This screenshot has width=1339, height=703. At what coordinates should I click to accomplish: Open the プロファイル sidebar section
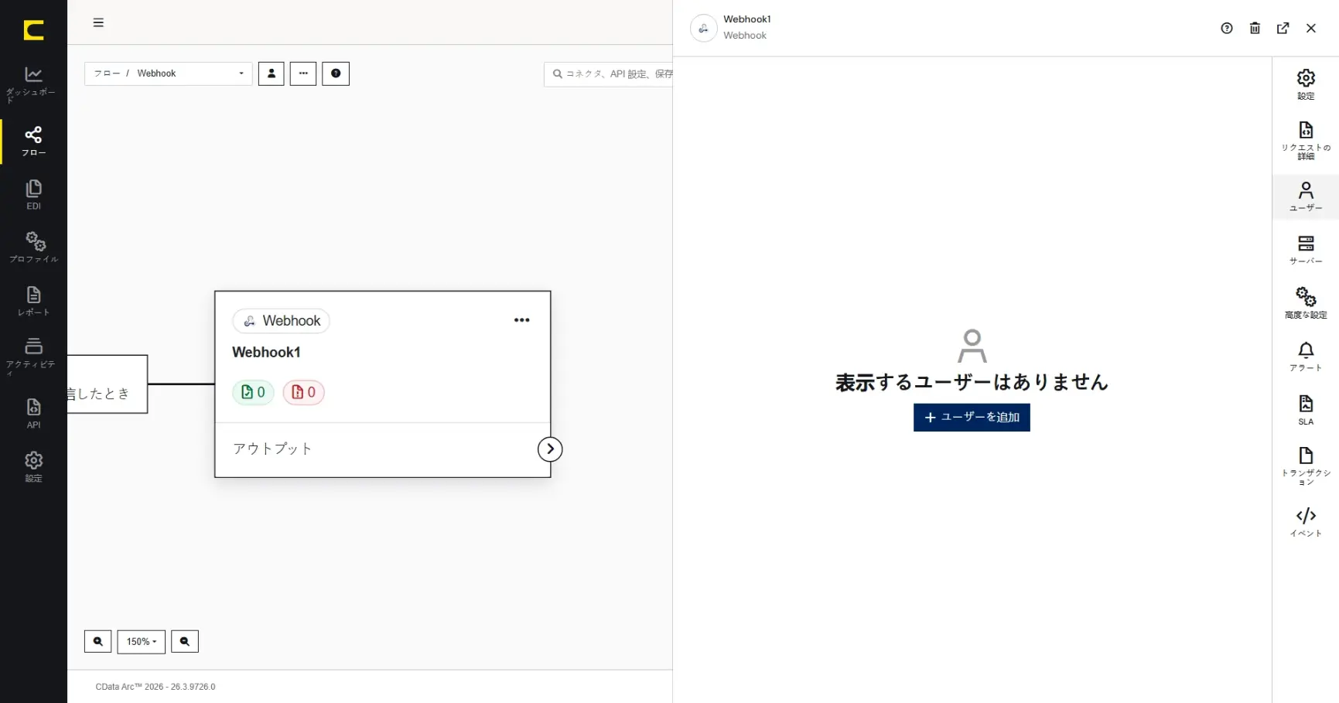33,247
